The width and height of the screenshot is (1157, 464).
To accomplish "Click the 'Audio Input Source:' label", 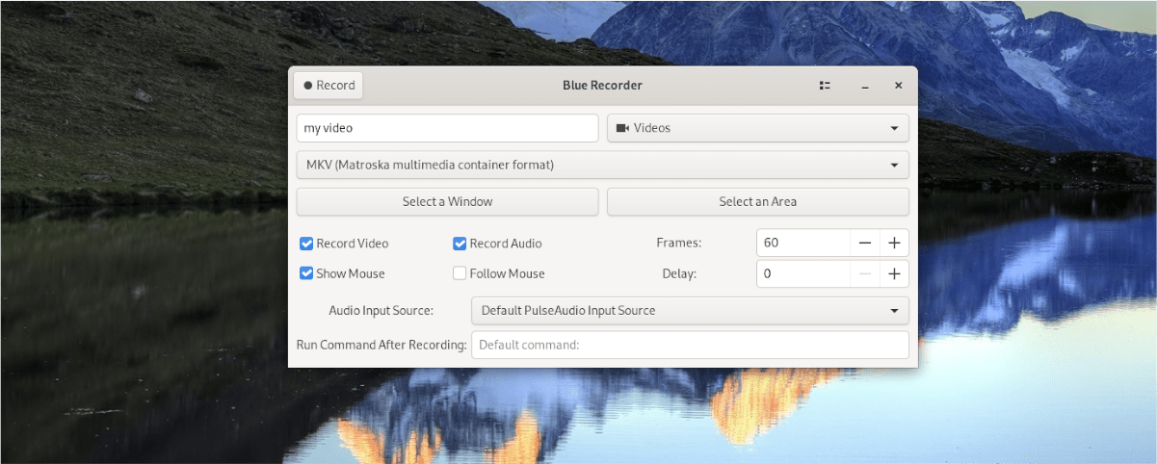I will [381, 311].
